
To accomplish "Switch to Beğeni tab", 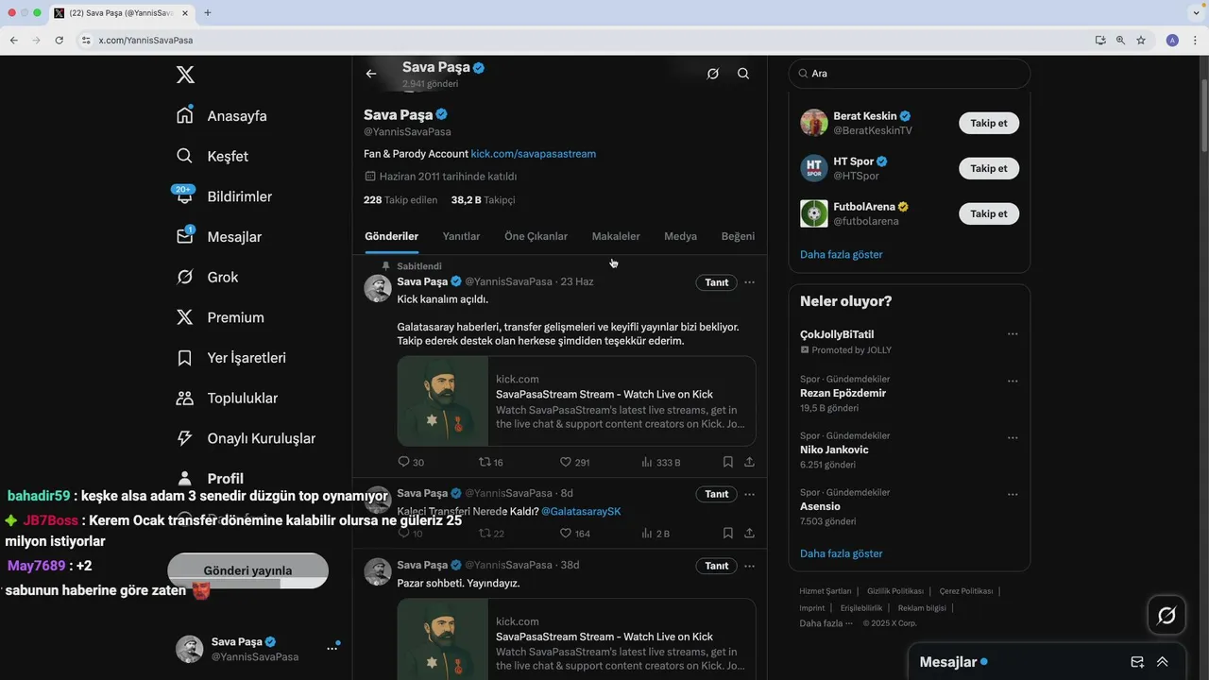I will pyautogui.click(x=738, y=236).
